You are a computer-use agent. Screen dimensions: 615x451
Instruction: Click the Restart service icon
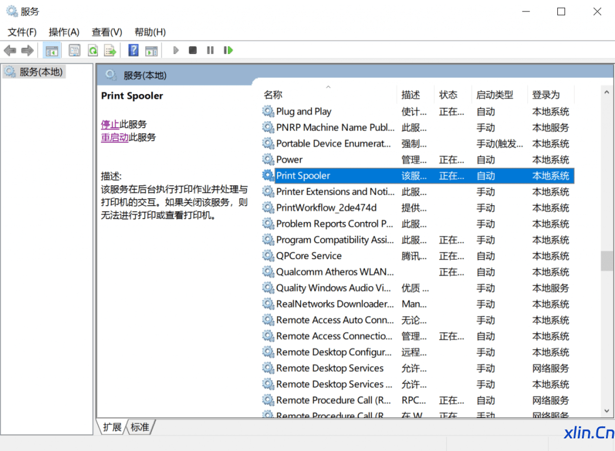pos(228,50)
